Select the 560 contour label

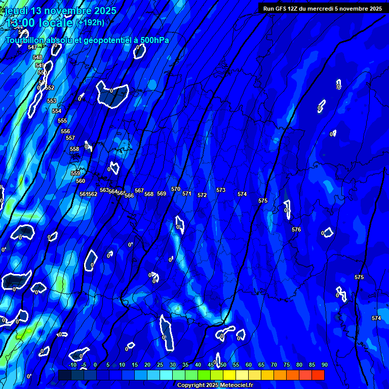pyautogui.click(x=81, y=181)
